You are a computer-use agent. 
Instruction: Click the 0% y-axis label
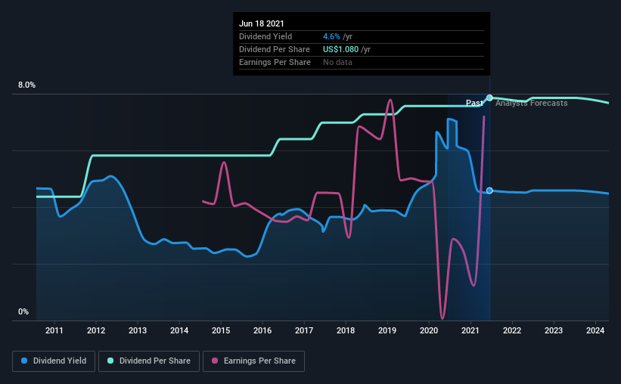pyautogui.click(x=23, y=311)
